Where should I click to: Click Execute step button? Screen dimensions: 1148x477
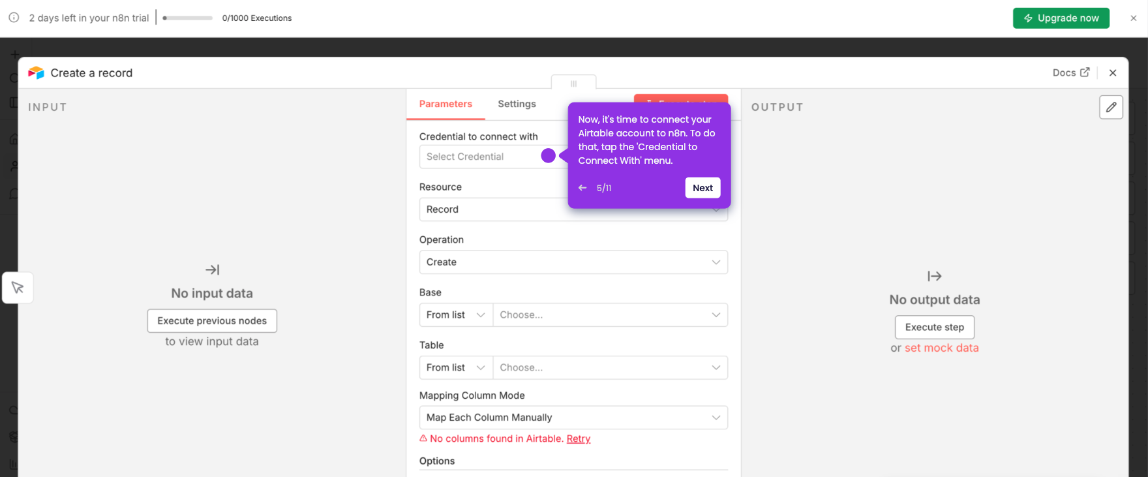pyautogui.click(x=935, y=328)
